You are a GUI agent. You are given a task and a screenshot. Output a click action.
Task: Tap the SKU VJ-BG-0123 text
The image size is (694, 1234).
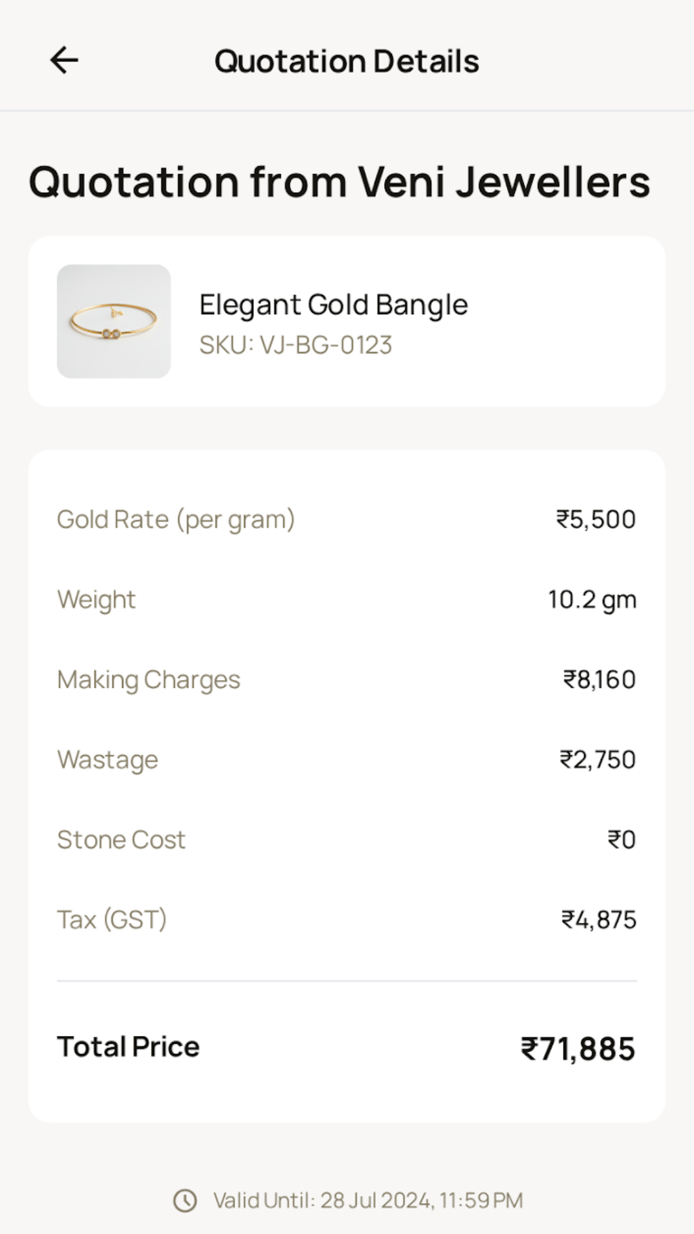(296, 345)
